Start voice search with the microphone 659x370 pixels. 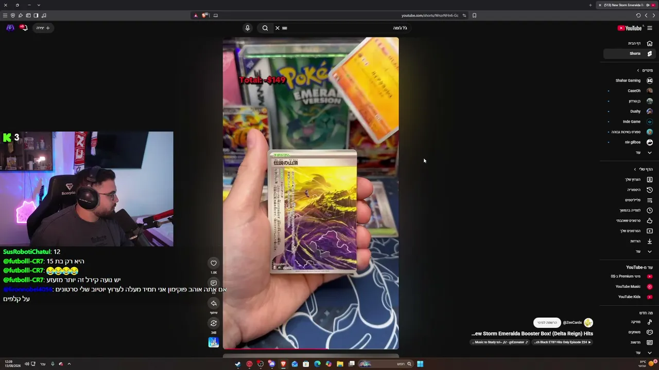[x=248, y=28]
